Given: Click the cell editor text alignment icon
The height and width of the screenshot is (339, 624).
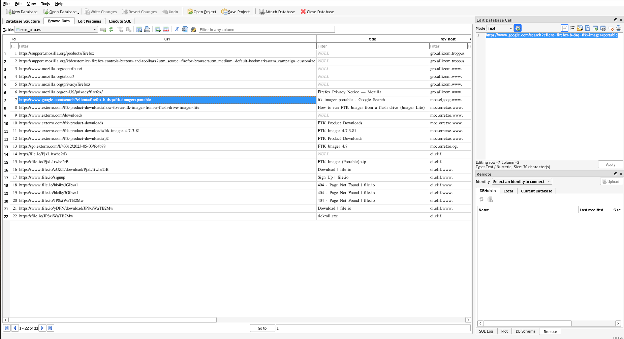Looking at the screenshot, I should 572,28.
